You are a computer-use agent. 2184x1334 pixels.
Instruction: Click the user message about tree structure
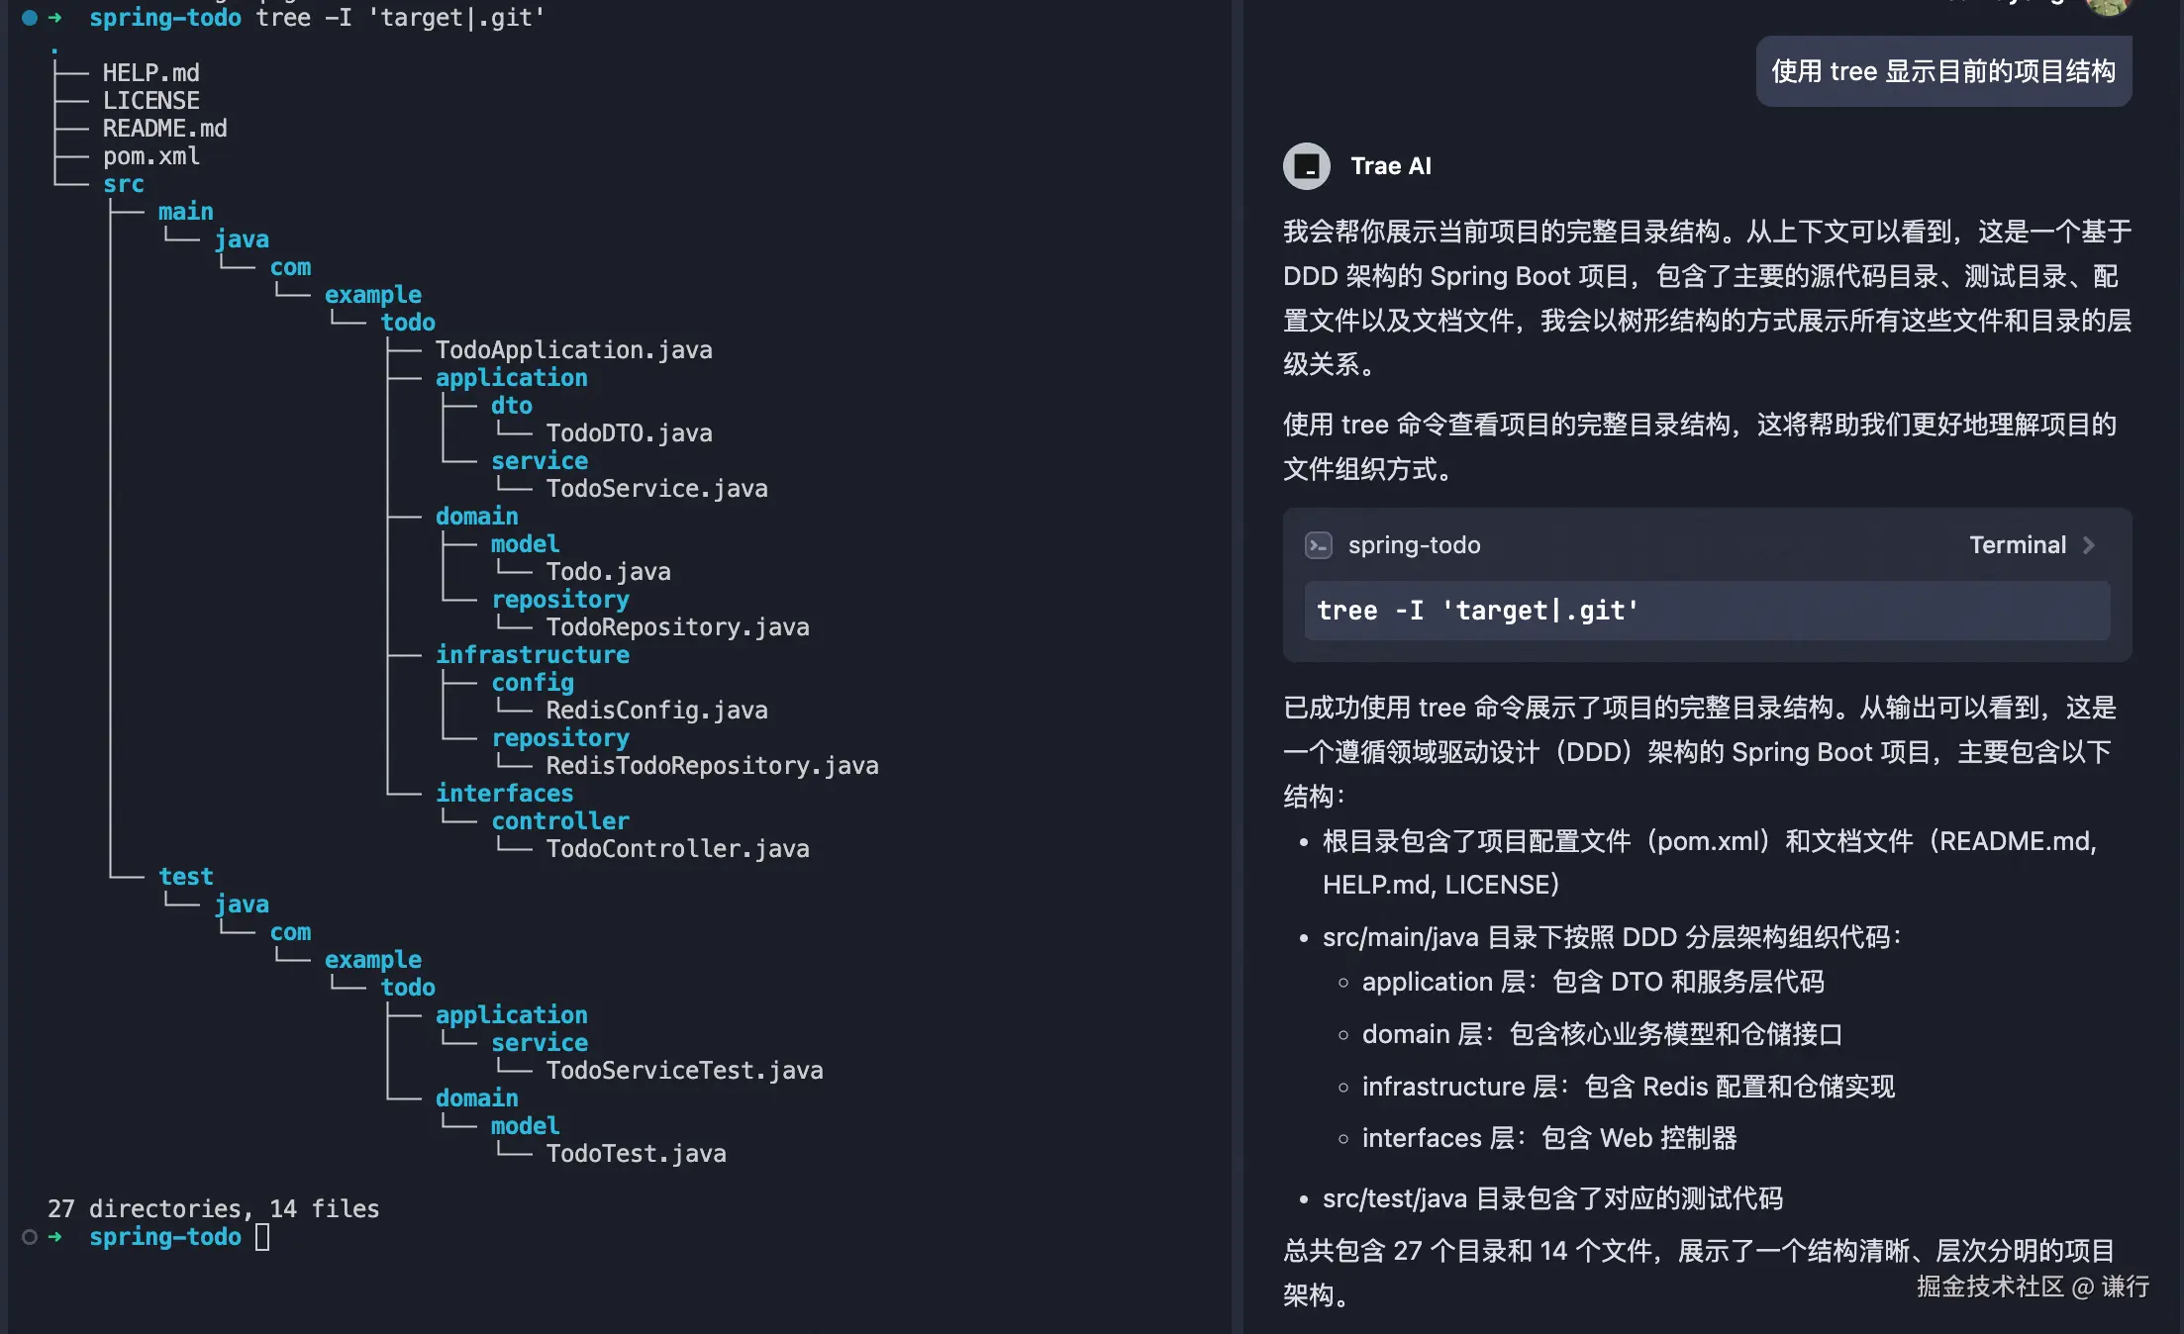pos(1942,71)
